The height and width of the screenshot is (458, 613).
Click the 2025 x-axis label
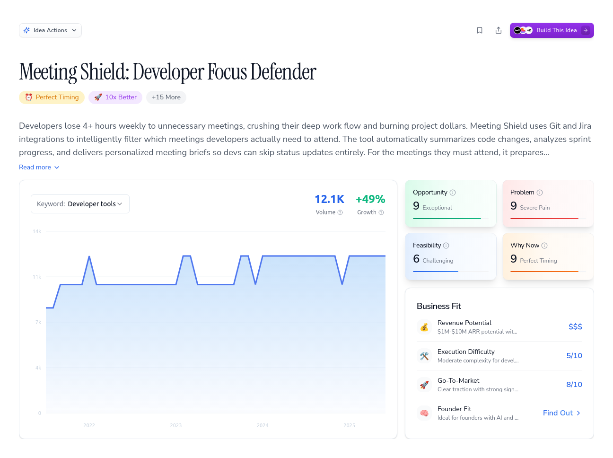point(349,425)
